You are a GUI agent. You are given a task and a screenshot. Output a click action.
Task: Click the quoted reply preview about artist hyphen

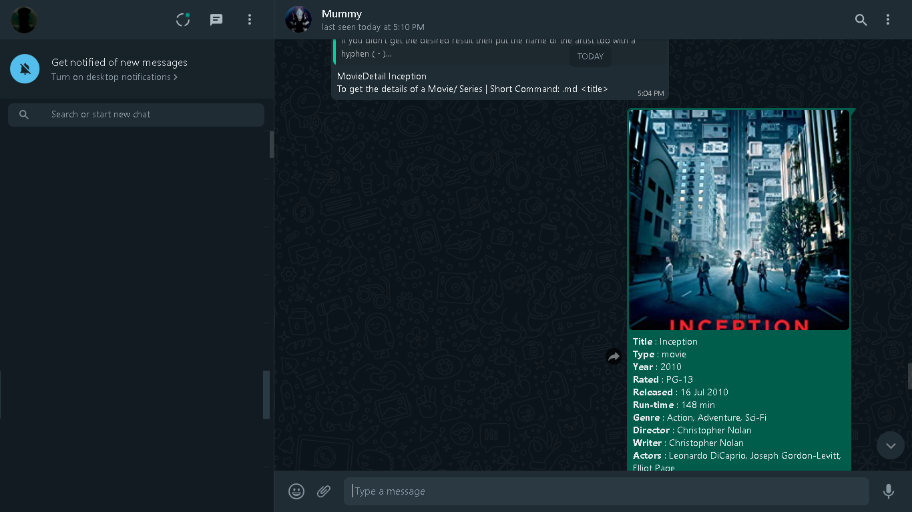tap(499, 51)
